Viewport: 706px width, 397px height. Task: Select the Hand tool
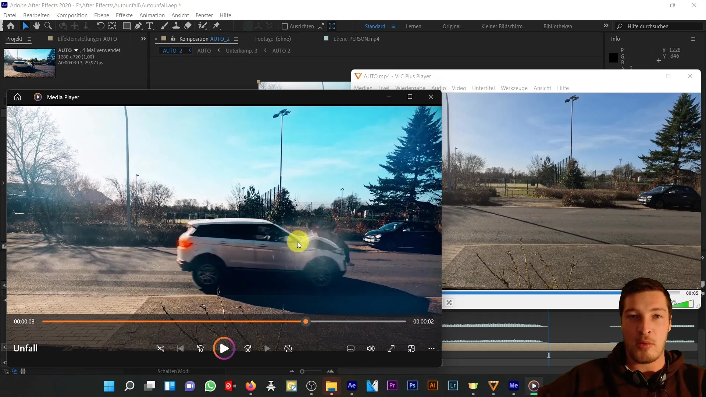pos(36,26)
